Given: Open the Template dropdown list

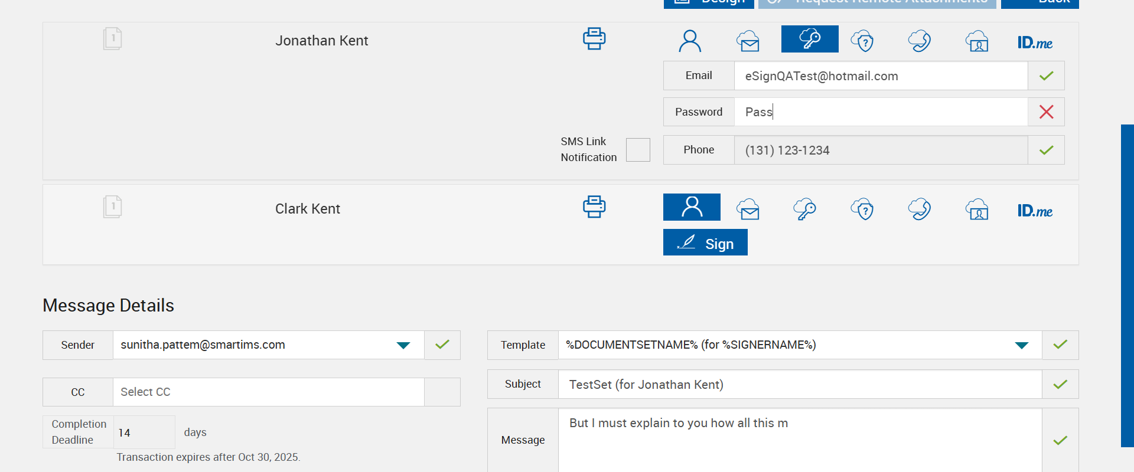Looking at the screenshot, I should [1022, 345].
